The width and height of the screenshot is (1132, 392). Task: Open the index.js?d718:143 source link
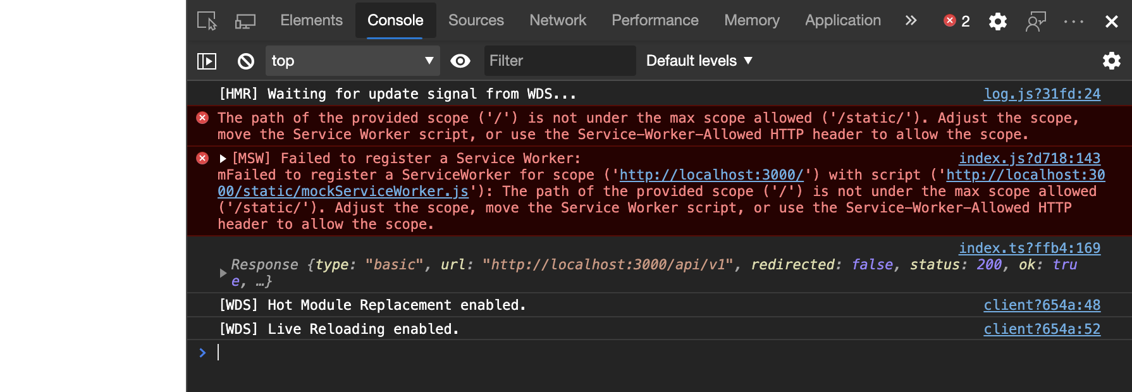1030,158
